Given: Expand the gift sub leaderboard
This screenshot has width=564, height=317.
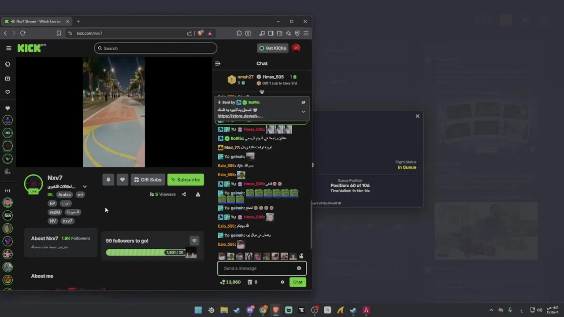Looking at the screenshot, I should click(x=262, y=92).
